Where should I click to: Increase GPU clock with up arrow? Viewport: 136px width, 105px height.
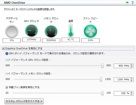point(131,65)
